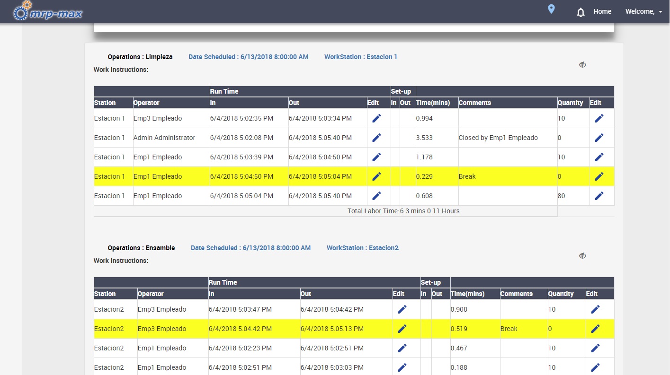670x375 pixels.
Task: Edit run time for Emp3 5:02:35 PM Limpieza row
Action: pos(376,118)
